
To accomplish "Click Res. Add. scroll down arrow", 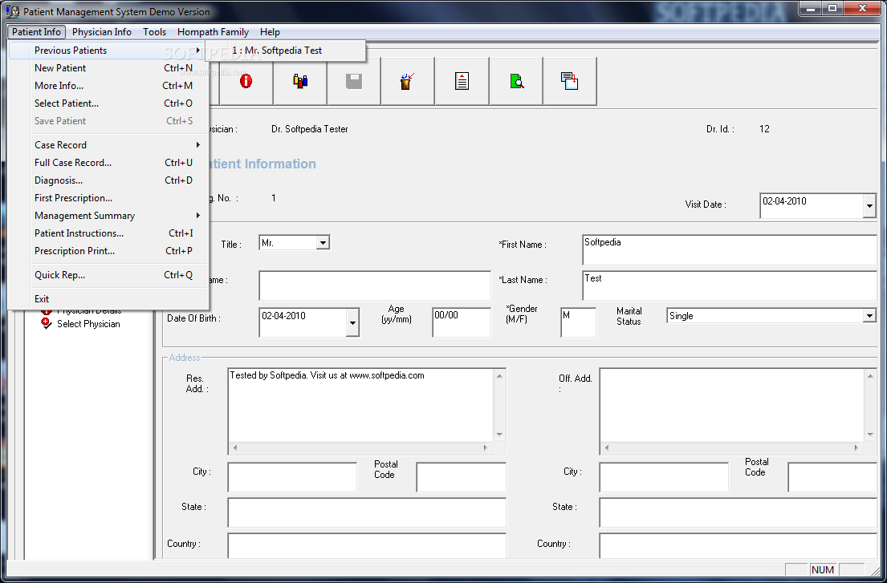I will click(499, 435).
